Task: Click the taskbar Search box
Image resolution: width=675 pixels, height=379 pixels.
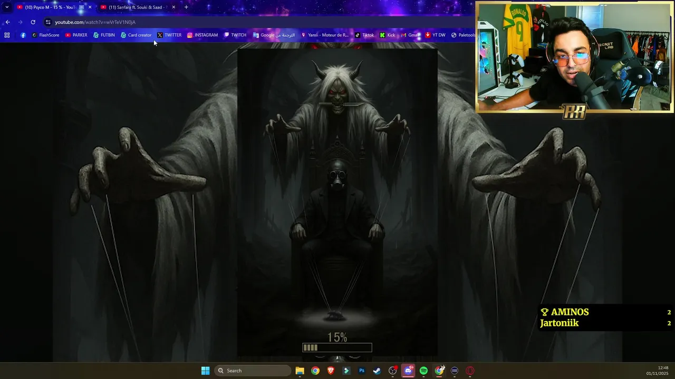Action: click(x=254, y=371)
